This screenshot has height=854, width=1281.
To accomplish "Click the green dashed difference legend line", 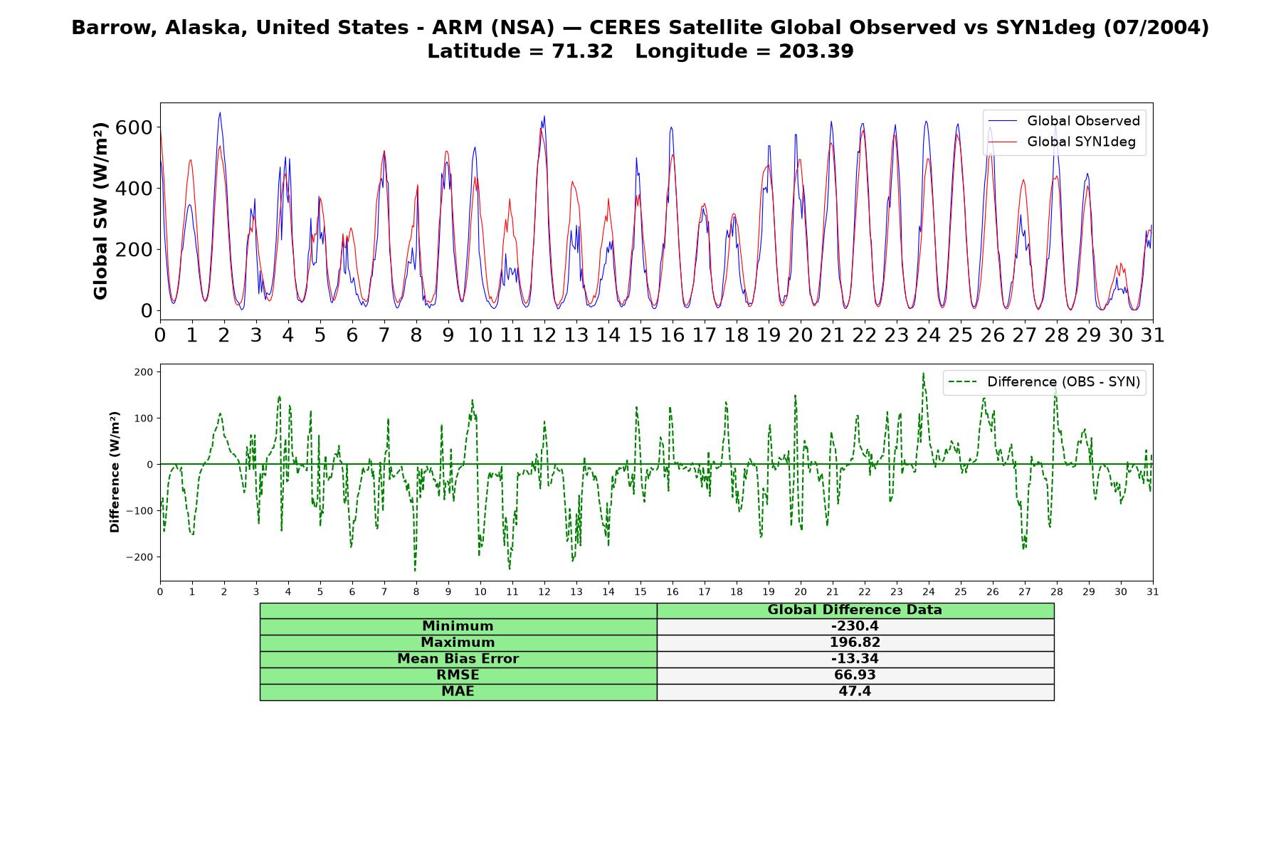I will click(x=964, y=382).
